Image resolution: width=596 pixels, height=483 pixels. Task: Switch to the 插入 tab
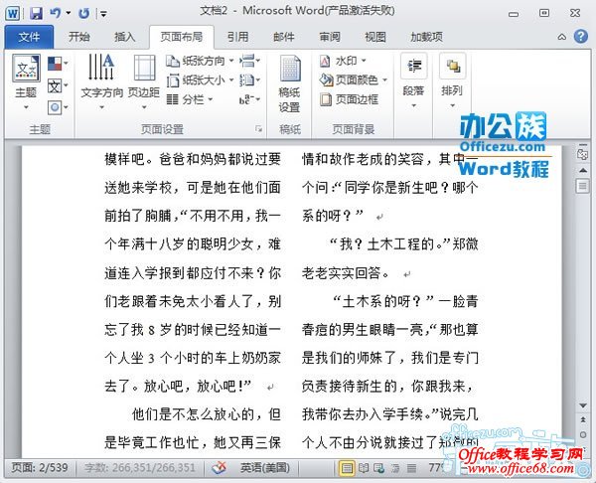125,37
